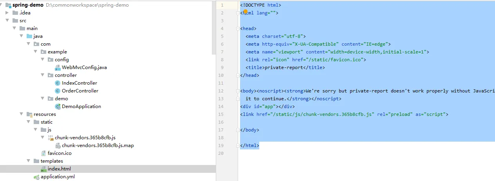Click the project tree vertical scrollbar
Screen dimensions: 495x181
(214, 27)
